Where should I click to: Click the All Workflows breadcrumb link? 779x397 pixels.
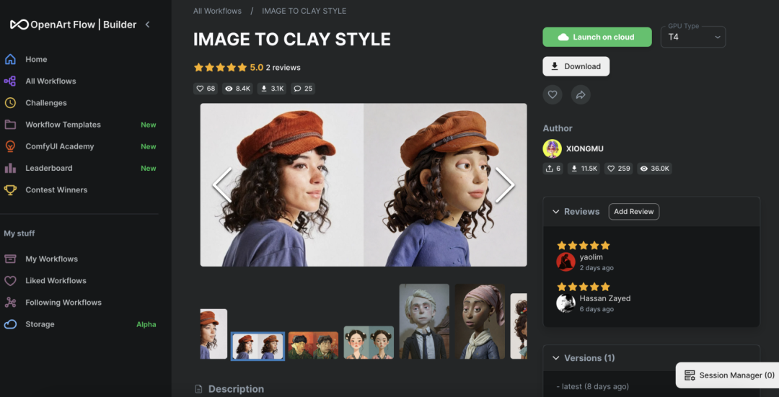[217, 10]
